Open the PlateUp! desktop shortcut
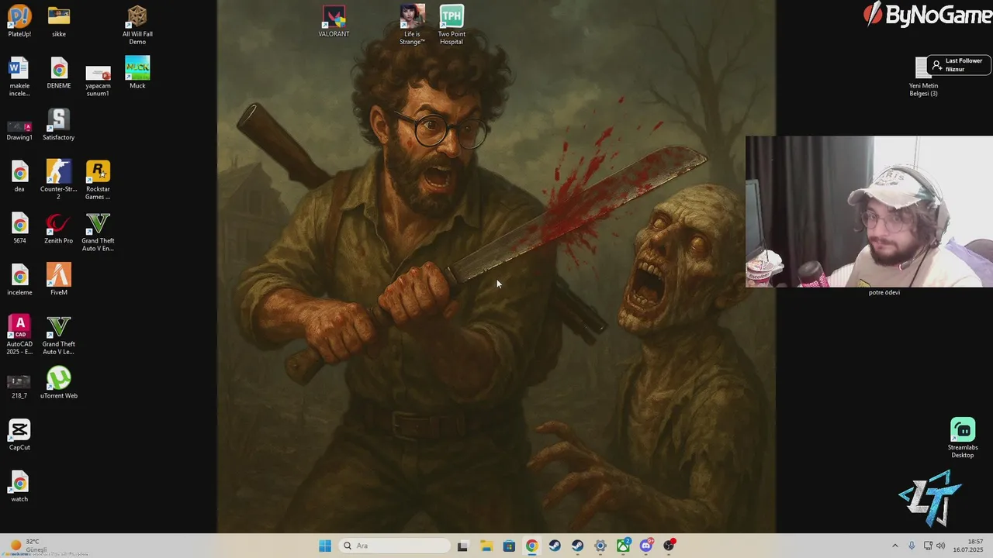993x558 pixels. pos(19,22)
